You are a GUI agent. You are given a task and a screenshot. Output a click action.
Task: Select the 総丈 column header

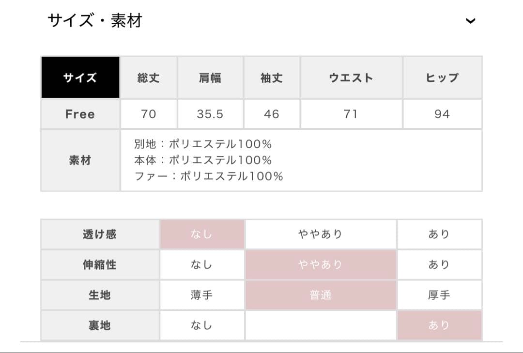(148, 78)
